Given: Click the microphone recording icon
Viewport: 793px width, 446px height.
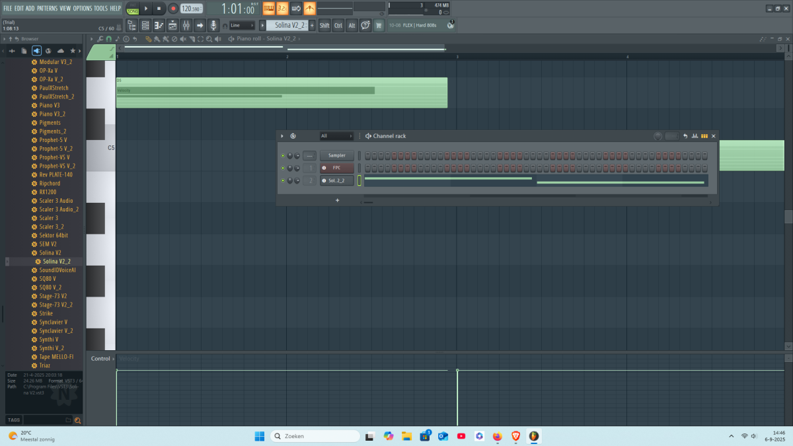Looking at the screenshot, I should click(213, 25).
